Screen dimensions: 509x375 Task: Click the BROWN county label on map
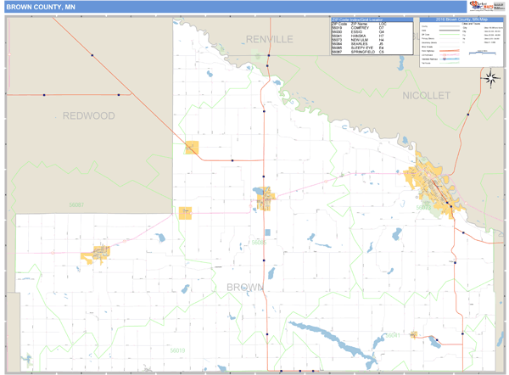pos(248,288)
